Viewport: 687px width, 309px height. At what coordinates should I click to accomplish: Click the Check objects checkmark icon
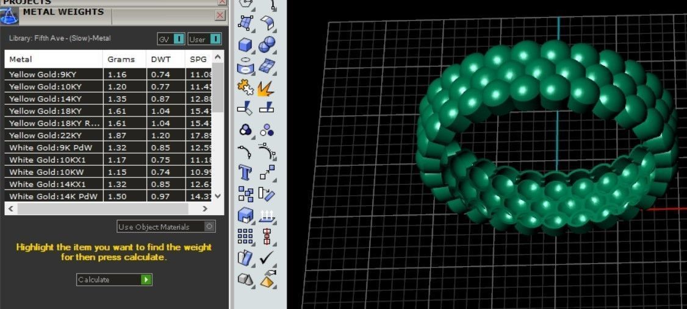pos(267,258)
